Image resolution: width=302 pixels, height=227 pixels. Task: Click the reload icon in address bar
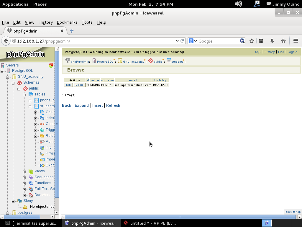[182, 41]
